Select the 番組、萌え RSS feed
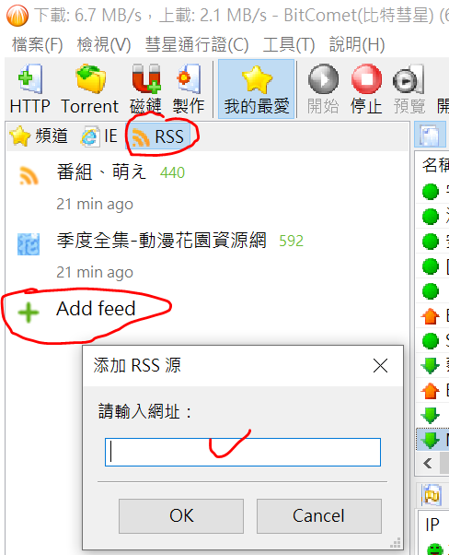The image size is (449, 555). (x=121, y=187)
